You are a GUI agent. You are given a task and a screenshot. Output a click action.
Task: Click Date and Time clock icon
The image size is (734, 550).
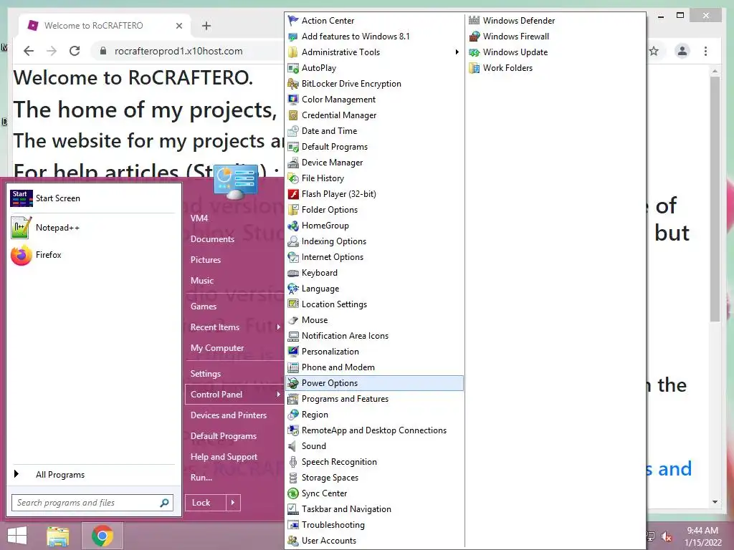(x=293, y=131)
